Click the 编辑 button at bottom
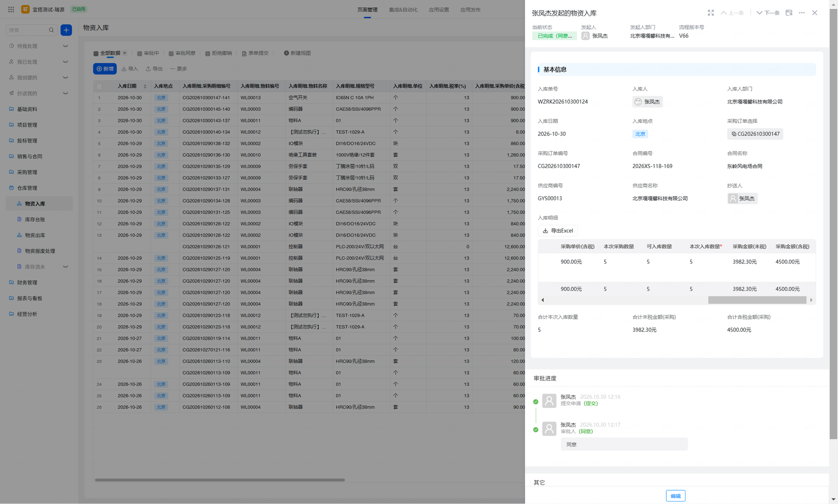 pyautogui.click(x=675, y=496)
